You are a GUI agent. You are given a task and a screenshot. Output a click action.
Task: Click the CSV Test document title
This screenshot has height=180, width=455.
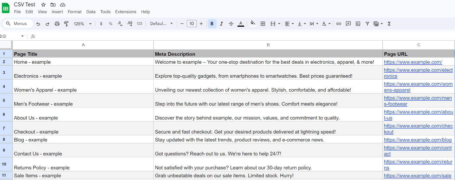(24, 5)
